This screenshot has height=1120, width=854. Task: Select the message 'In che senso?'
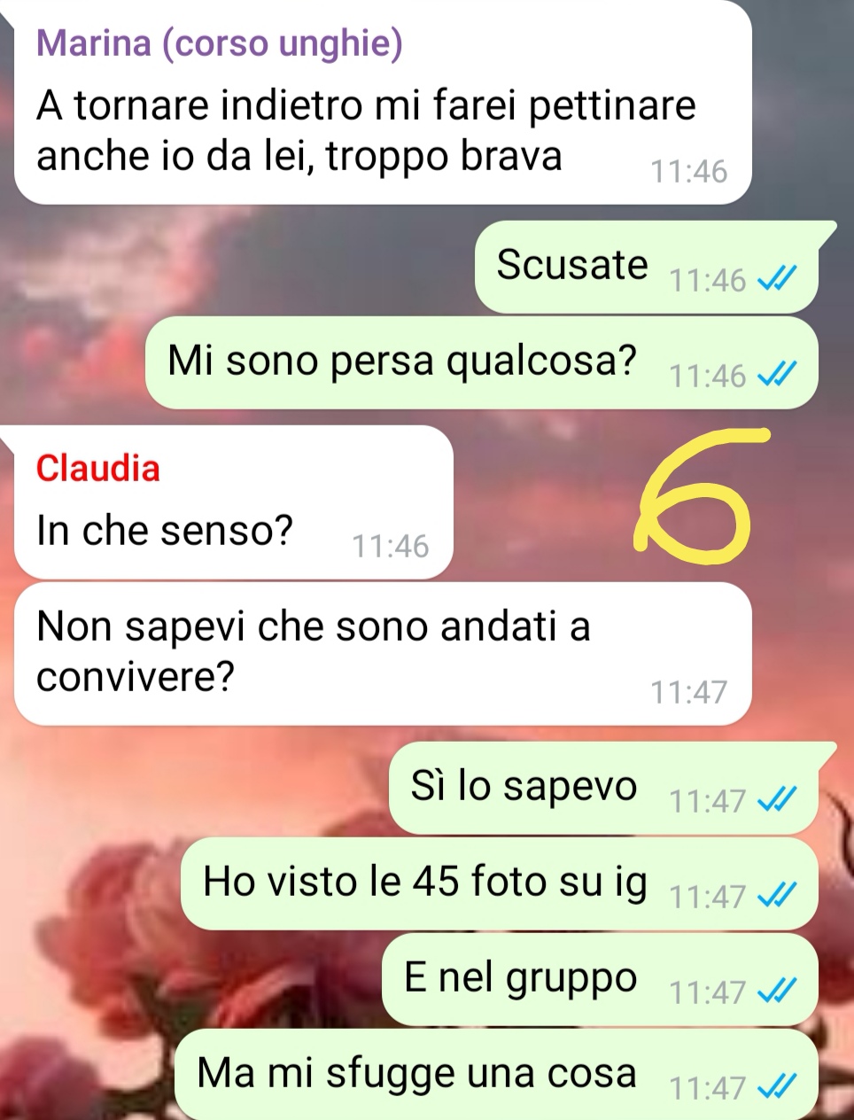(234, 502)
